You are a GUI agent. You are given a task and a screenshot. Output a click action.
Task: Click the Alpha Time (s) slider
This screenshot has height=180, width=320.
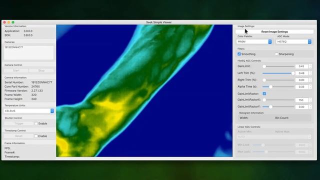(x=278, y=86)
